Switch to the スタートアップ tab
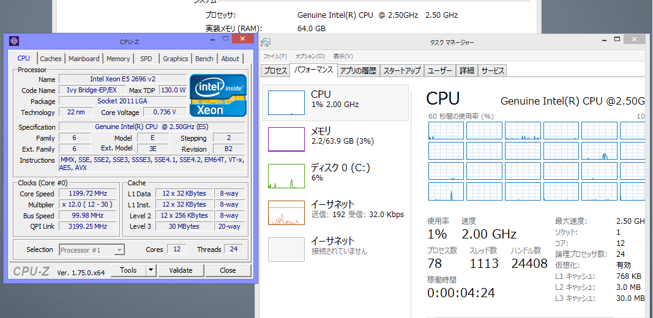This screenshot has width=653, height=318. pyautogui.click(x=402, y=71)
